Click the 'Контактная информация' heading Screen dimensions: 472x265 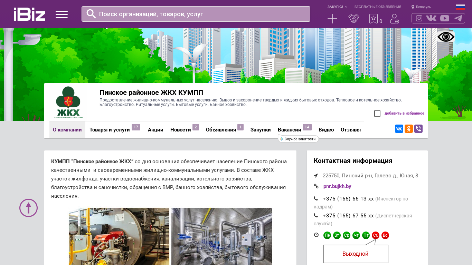click(x=353, y=161)
